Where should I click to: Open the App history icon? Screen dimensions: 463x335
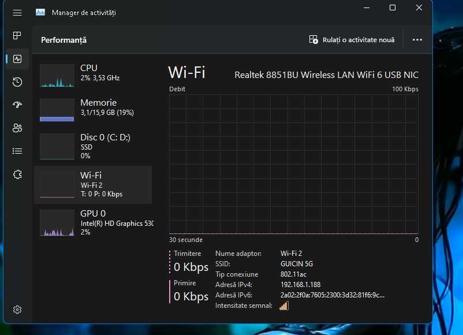pyautogui.click(x=17, y=82)
